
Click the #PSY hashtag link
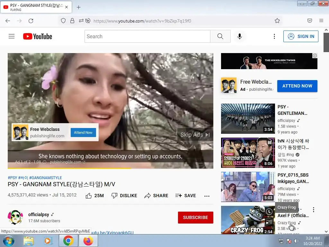point(13,178)
